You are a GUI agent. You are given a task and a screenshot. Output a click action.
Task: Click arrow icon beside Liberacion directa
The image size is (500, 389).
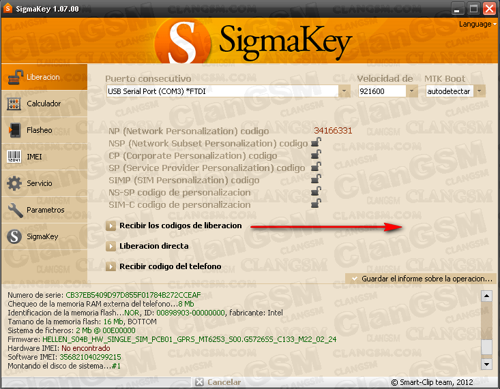(111, 246)
